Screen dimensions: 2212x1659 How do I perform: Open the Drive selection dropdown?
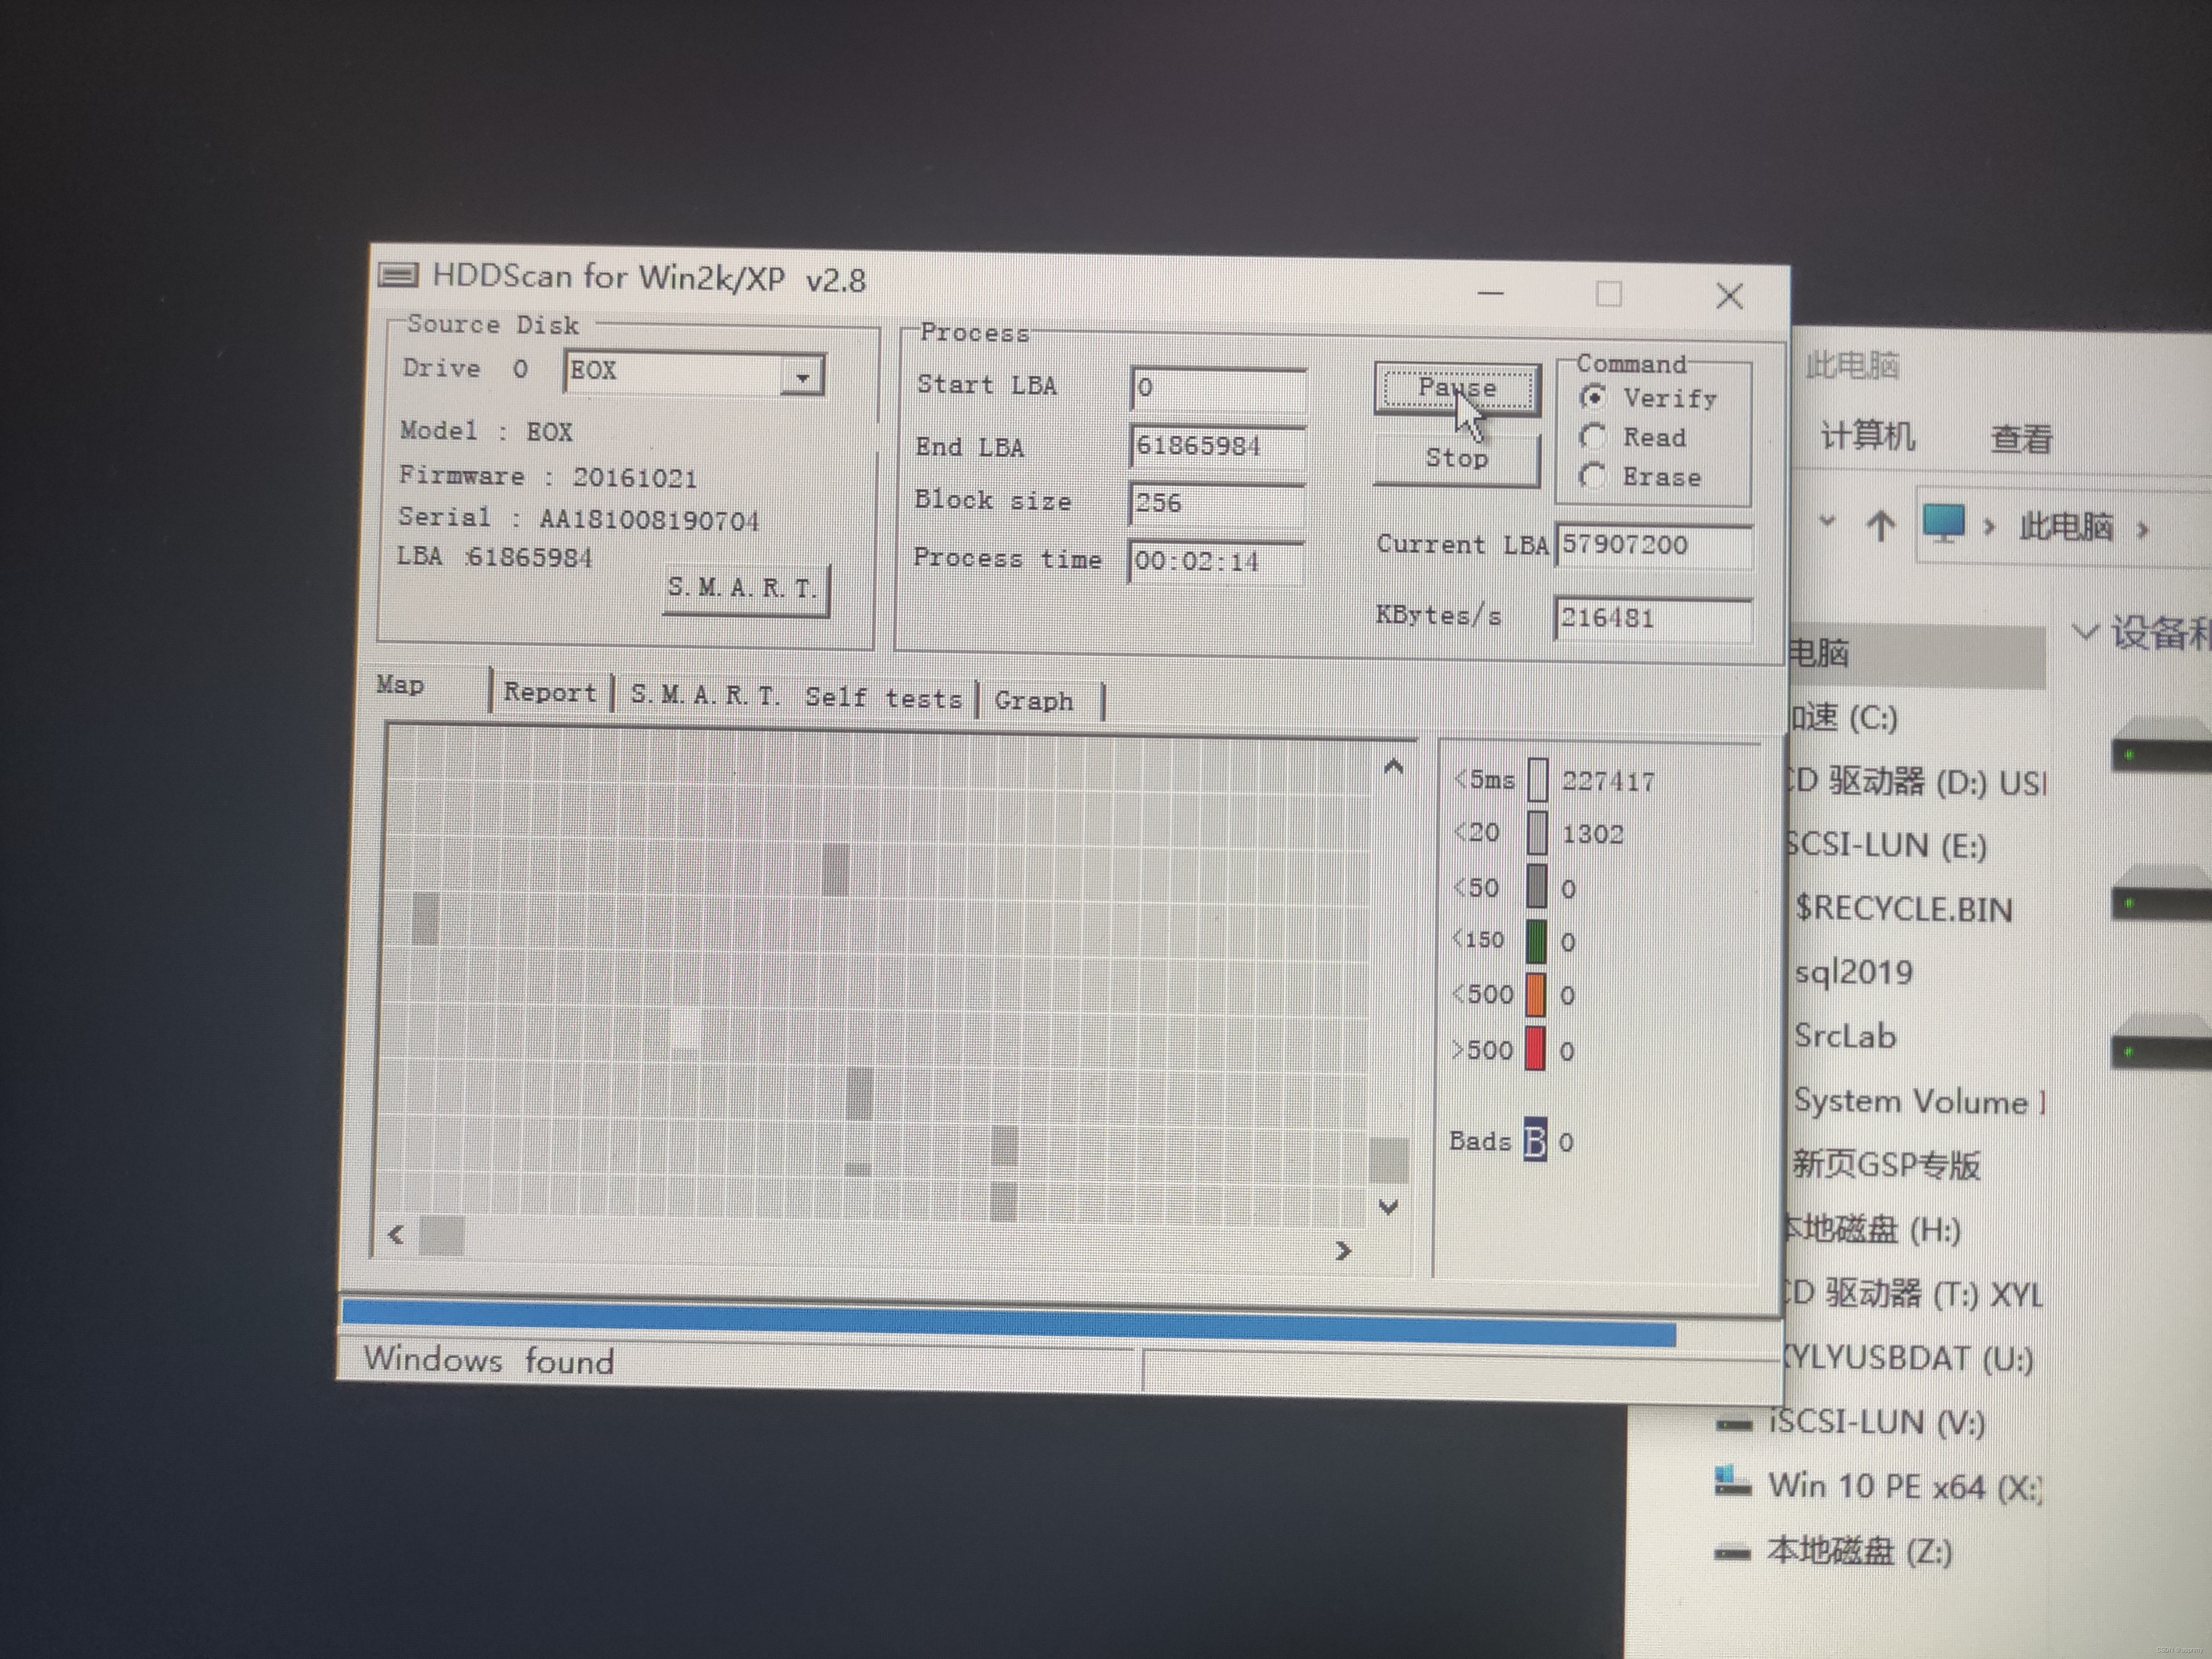[x=802, y=377]
